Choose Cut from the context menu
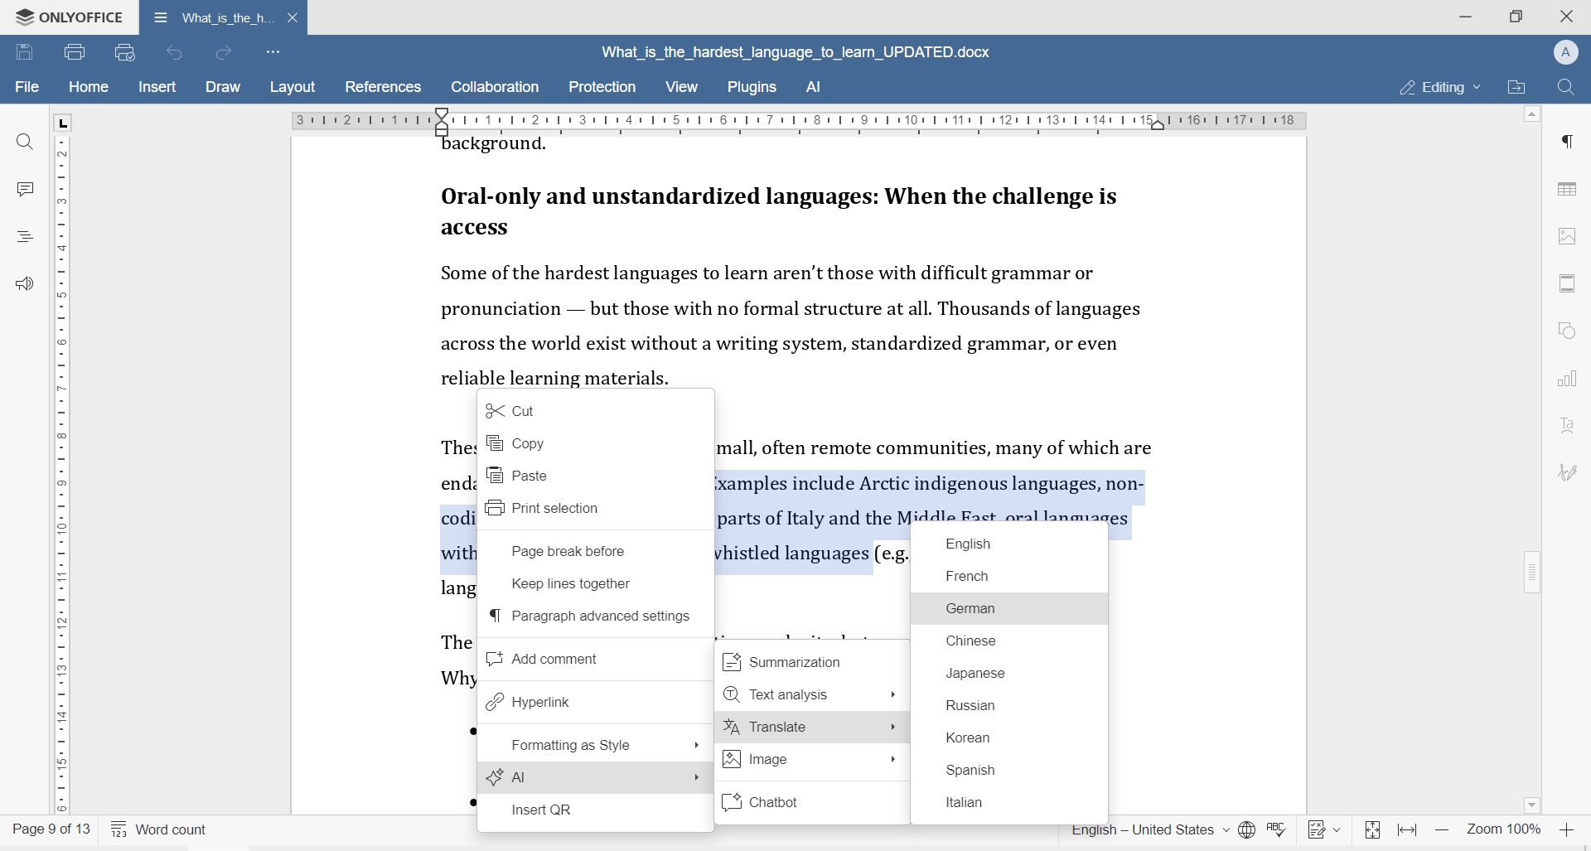 (596, 411)
